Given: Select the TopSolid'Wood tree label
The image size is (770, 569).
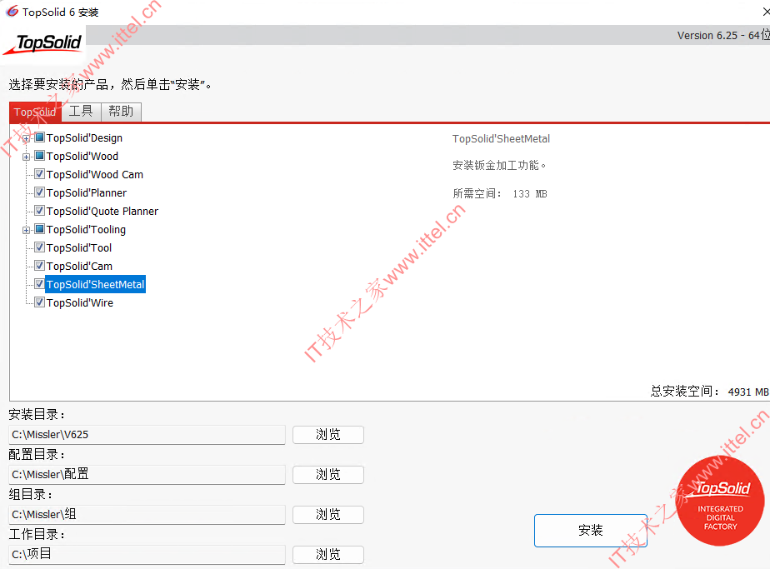Looking at the screenshot, I should pos(82,156).
